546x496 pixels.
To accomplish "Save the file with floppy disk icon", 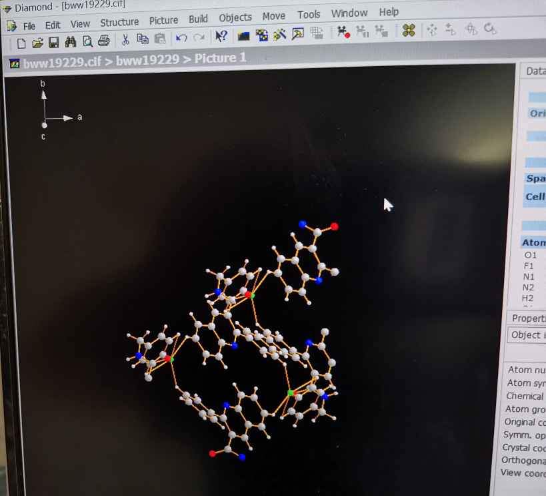I will (x=53, y=43).
